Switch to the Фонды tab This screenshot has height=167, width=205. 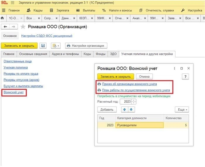click(100, 54)
